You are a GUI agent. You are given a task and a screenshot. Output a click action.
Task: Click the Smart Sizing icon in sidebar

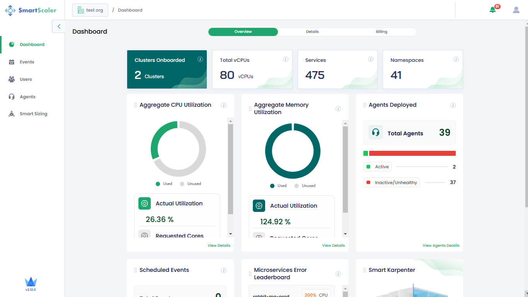click(12, 114)
